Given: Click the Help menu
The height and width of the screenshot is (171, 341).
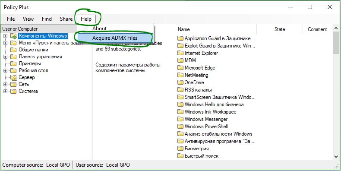Looking at the screenshot, I should [x=86, y=19].
